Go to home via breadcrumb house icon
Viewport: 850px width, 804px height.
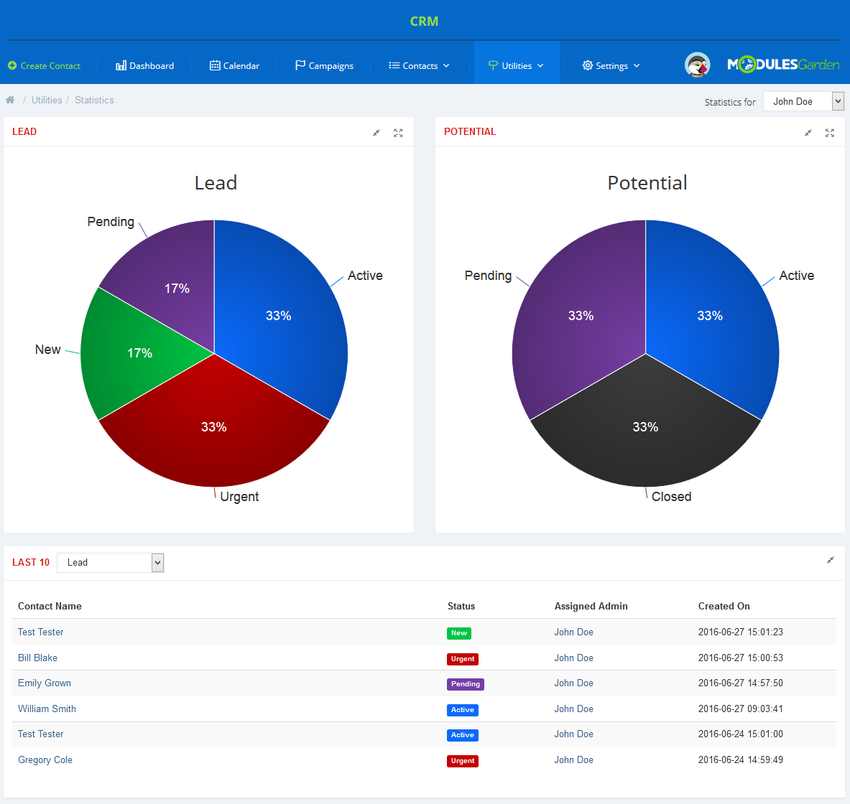(x=10, y=100)
